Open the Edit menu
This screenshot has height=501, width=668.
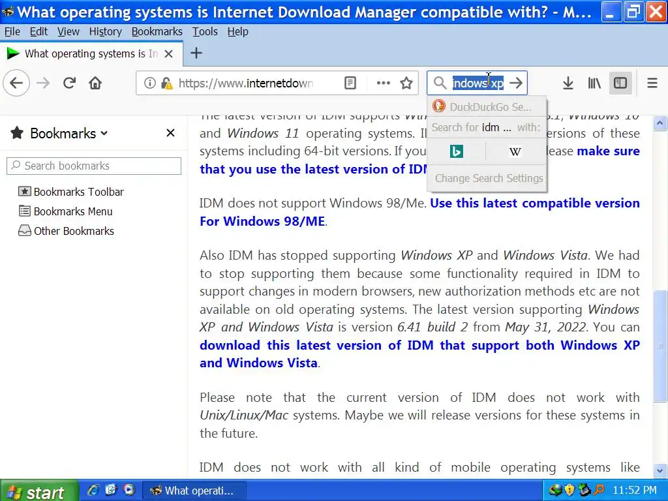(x=38, y=31)
